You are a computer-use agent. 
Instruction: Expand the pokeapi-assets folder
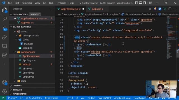pos(17,36)
